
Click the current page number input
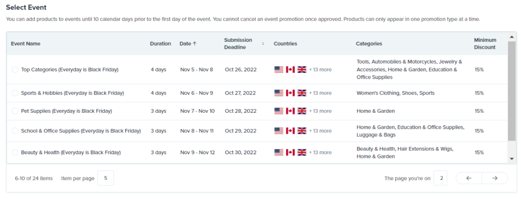click(440, 178)
